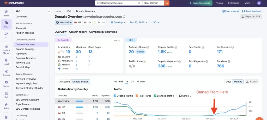This screenshot has width=267, height=120.
Task: Switch to AI Search toggle
Action: [65, 82]
